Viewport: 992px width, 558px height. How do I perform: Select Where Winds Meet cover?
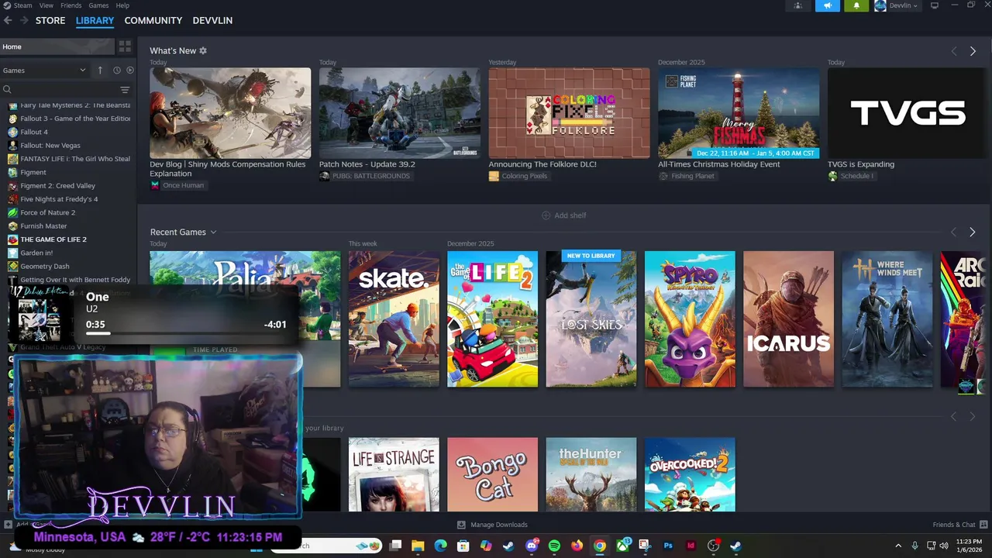coord(887,319)
